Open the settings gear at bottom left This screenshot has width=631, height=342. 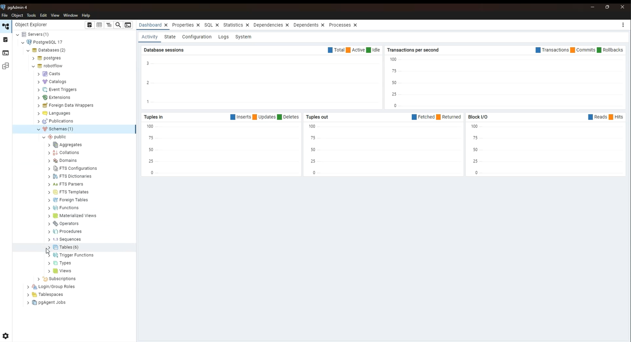pos(6,336)
